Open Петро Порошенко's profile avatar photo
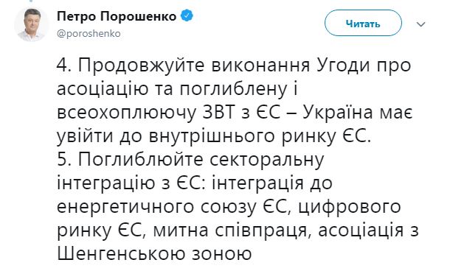Viewport: 450px width, 271px height. click(x=31, y=25)
